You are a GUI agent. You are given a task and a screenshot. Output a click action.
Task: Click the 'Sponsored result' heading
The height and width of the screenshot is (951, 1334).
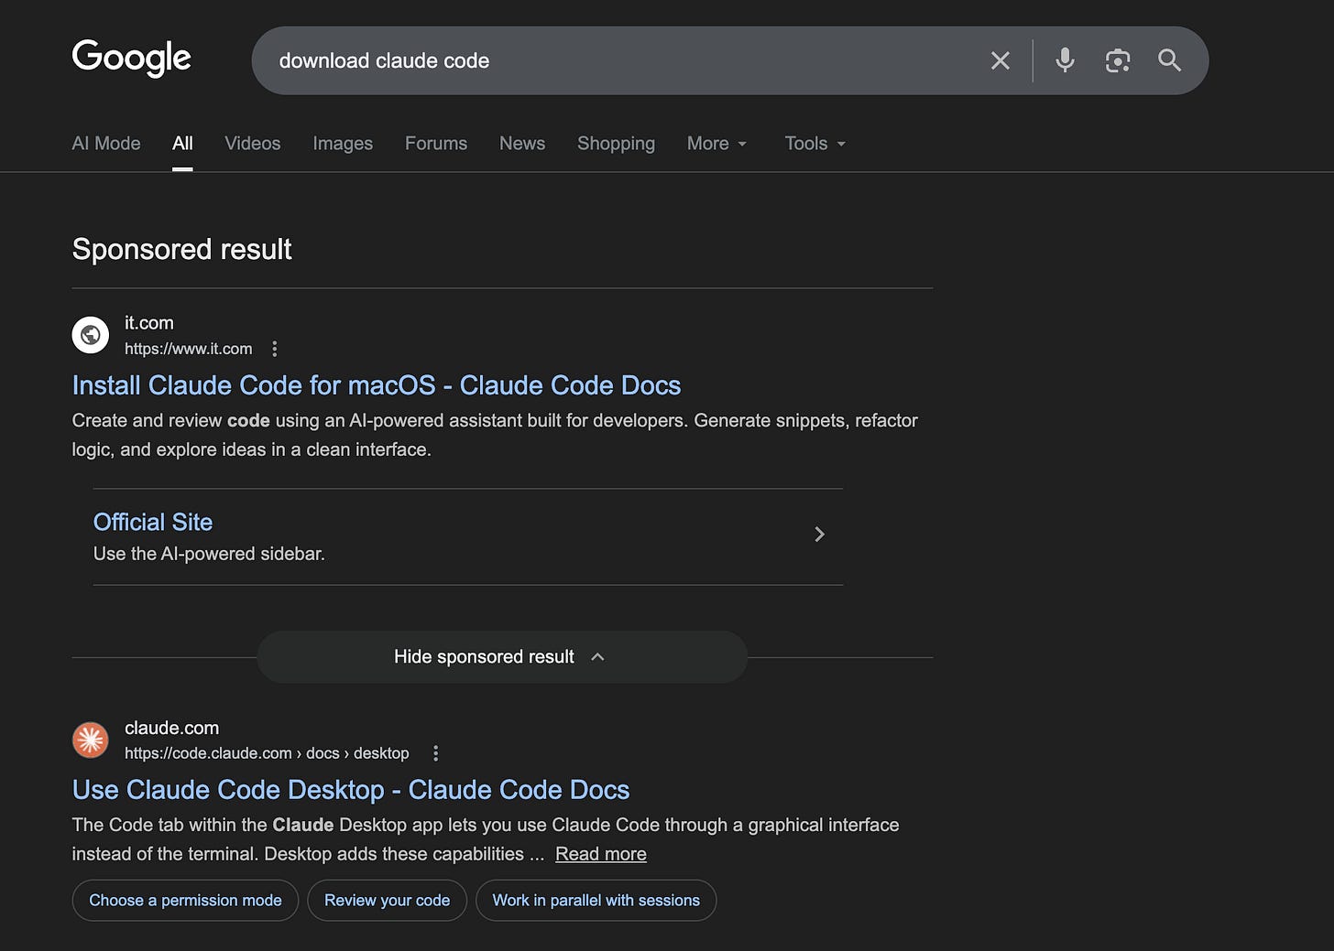coord(182,249)
